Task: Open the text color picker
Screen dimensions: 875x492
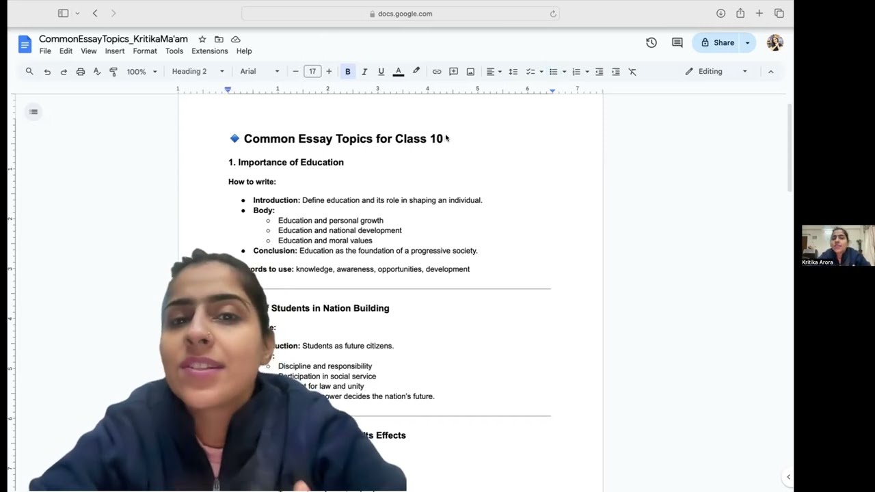Action: (x=398, y=71)
